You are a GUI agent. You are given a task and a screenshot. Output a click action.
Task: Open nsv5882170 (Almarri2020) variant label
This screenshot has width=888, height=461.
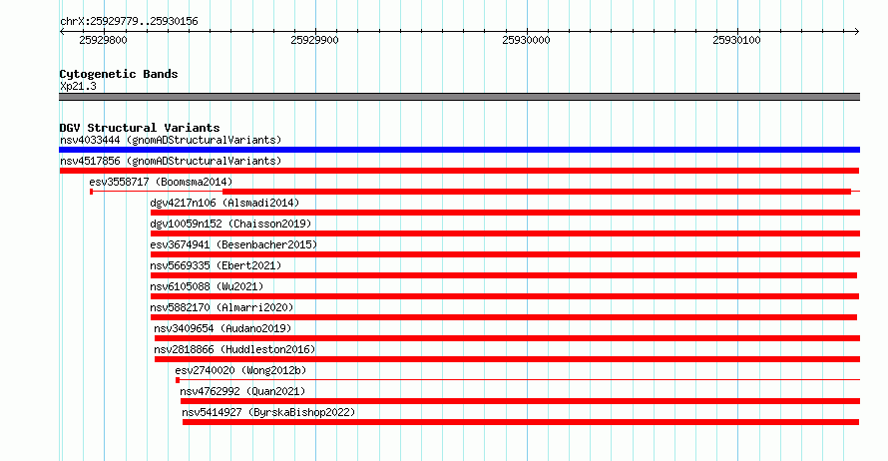click(222, 307)
